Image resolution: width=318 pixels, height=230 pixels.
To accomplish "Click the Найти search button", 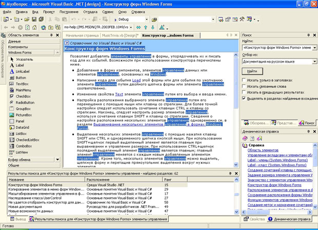I will tap(252, 71).
